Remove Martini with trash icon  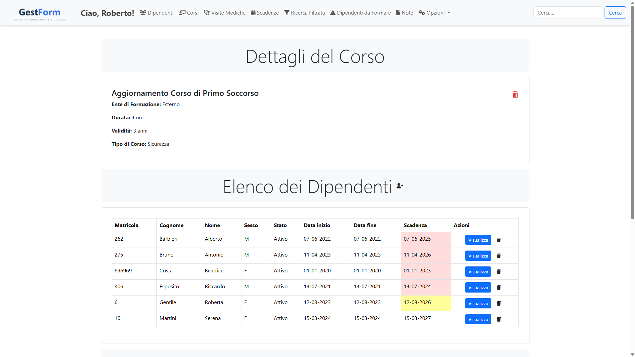pos(499,319)
